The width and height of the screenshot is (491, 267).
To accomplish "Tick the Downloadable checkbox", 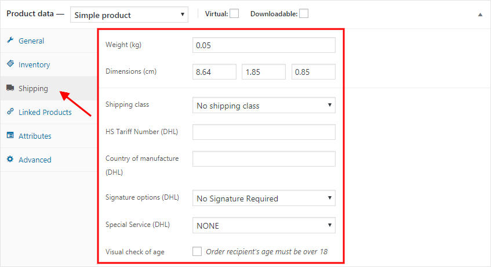I will coord(304,14).
